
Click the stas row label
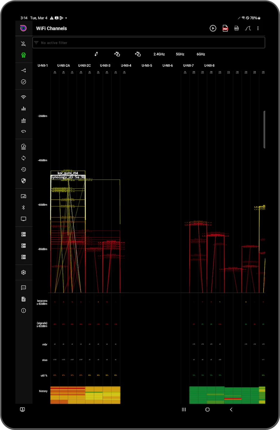coord(44,360)
